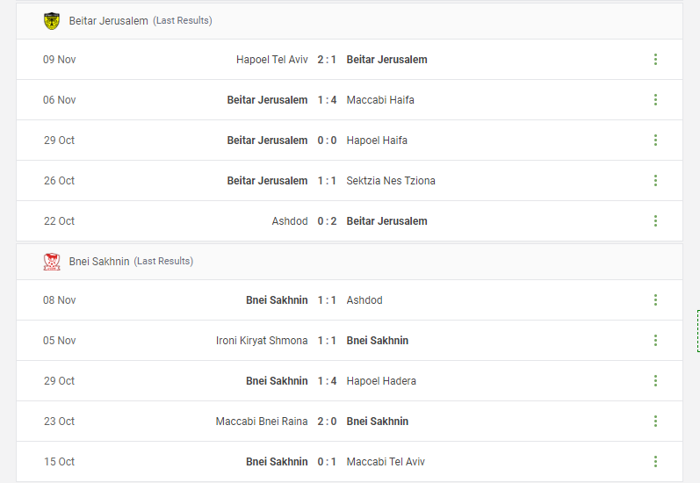700x483 pixels.
Task: Open Bnei Sakhnin team header link
Action: (x=99, y=262)
